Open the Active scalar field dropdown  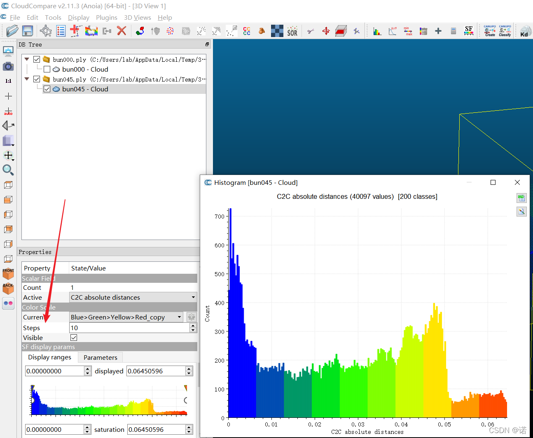192,297
